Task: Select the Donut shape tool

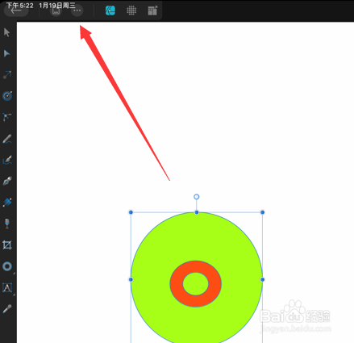Action: (x=7, y=266)
